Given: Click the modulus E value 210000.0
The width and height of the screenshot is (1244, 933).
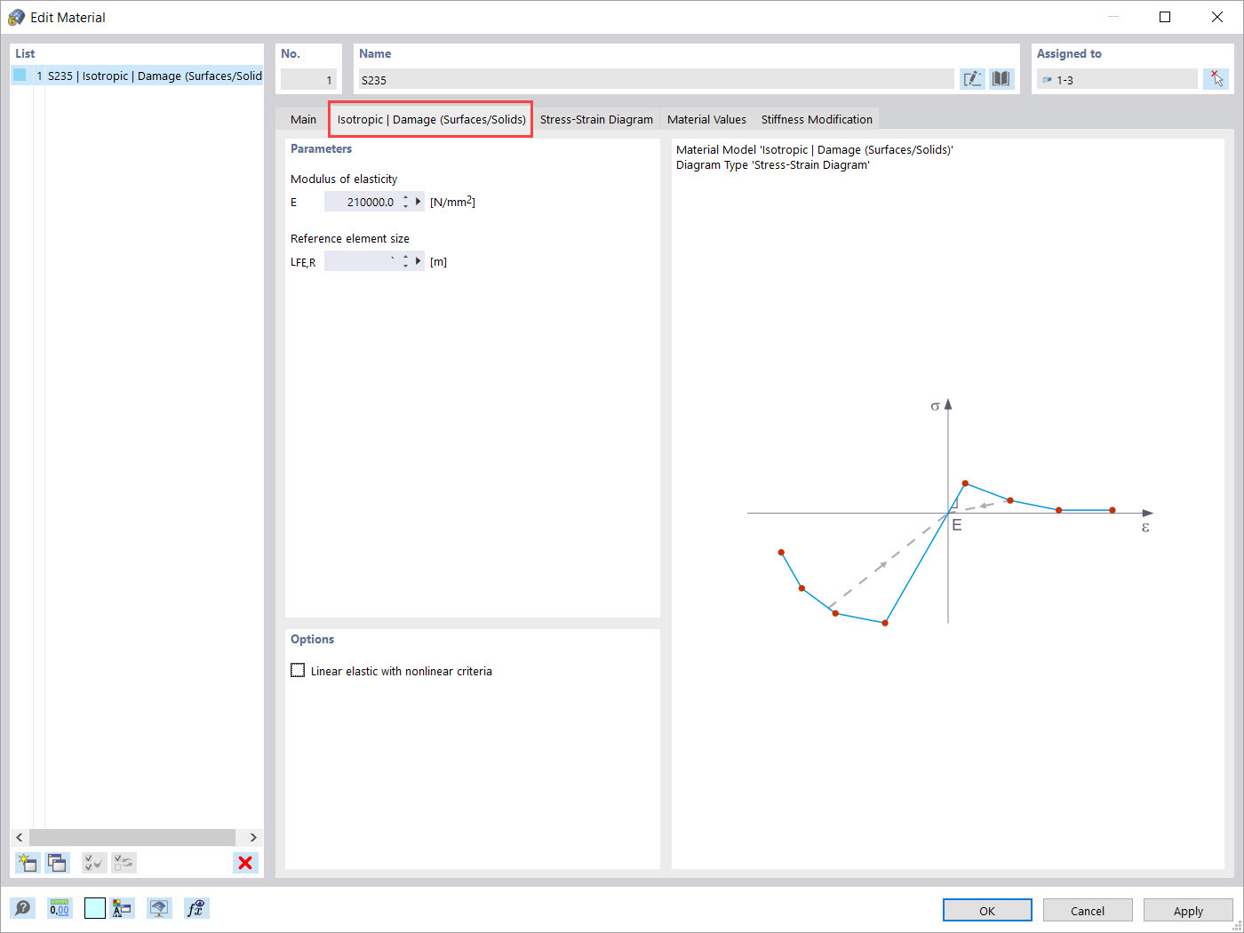Looking at the screenshot, I should coord(361,202).
